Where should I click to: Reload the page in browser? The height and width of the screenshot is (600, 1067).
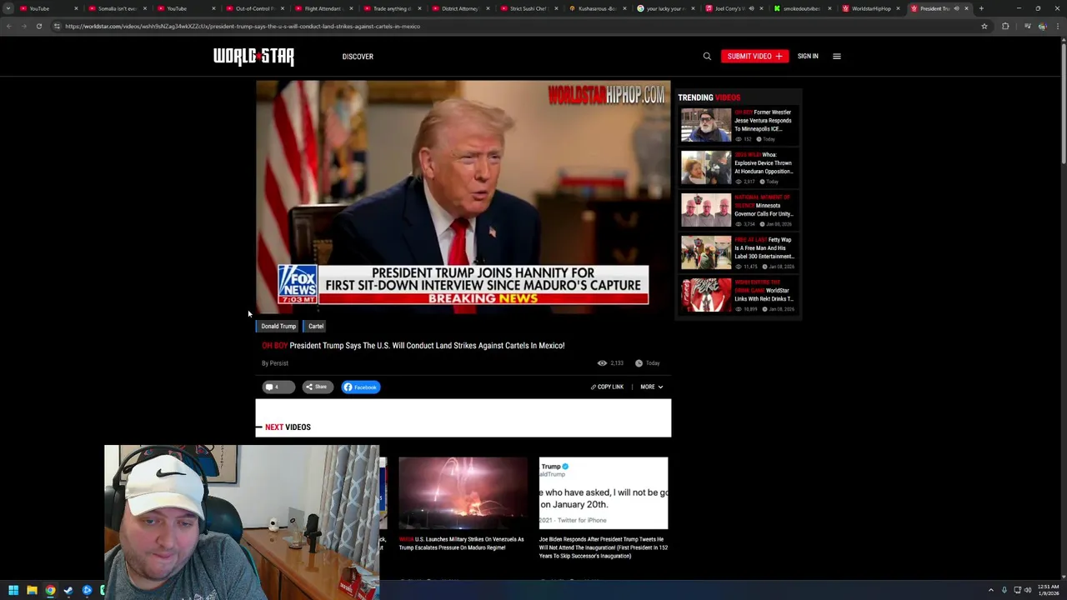[39, 26]
